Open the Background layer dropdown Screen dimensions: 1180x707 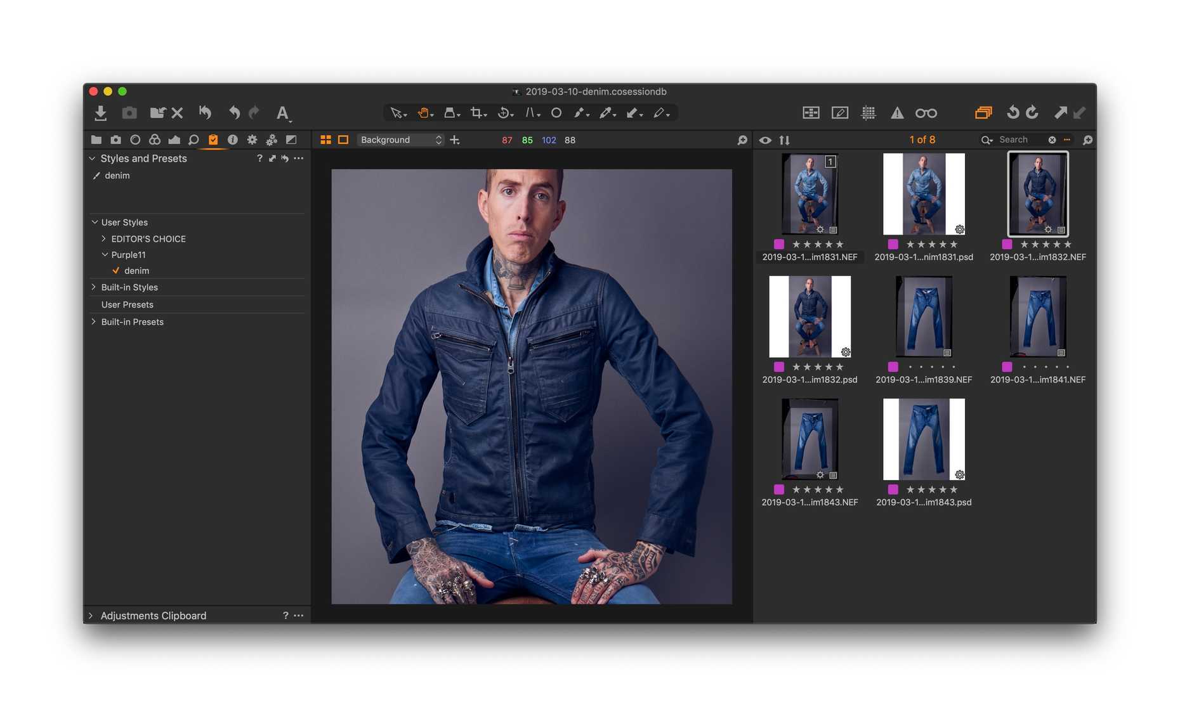(400, 140)
